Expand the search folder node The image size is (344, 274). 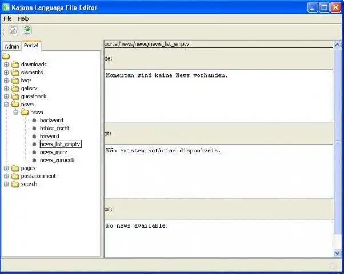(x=6, y=184)
